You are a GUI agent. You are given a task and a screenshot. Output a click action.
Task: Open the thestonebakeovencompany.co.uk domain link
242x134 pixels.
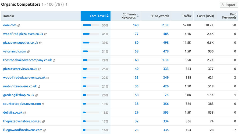pyautogui.click(x=27, y=60)
